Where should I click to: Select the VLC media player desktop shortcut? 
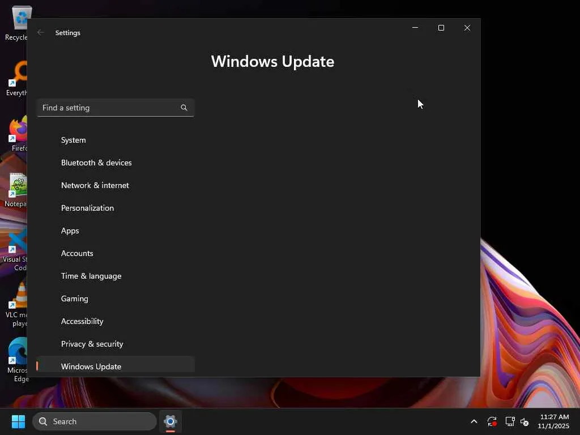coord(16,305)
